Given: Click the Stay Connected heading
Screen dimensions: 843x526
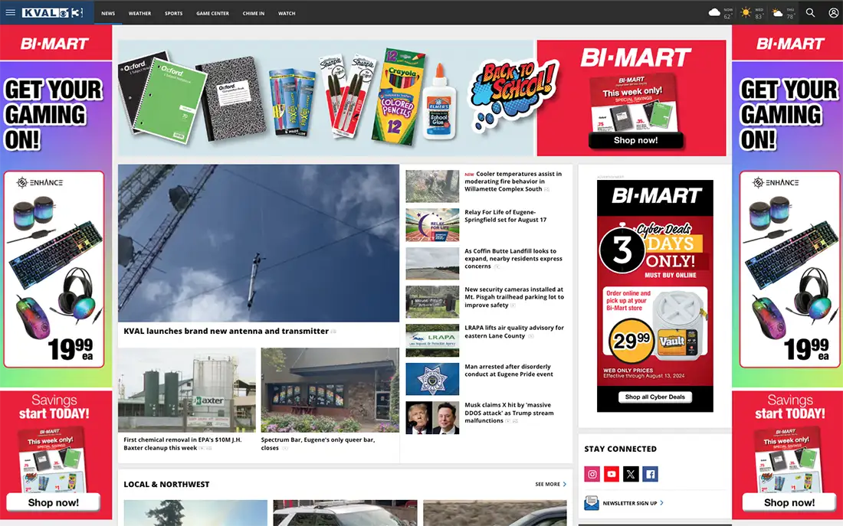Looking at the screenshot, I should tap(621, 449).
